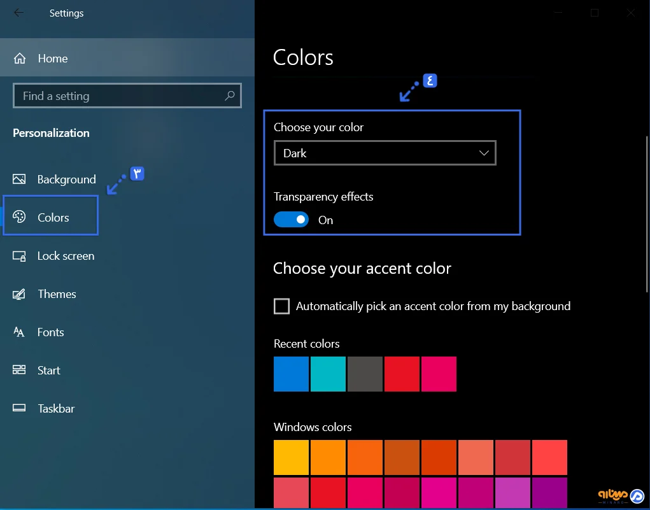Select yellow gold Windows color swatch
Image resolution: width=650 pixels, height=510 pixels.
[x=291, y=457]
